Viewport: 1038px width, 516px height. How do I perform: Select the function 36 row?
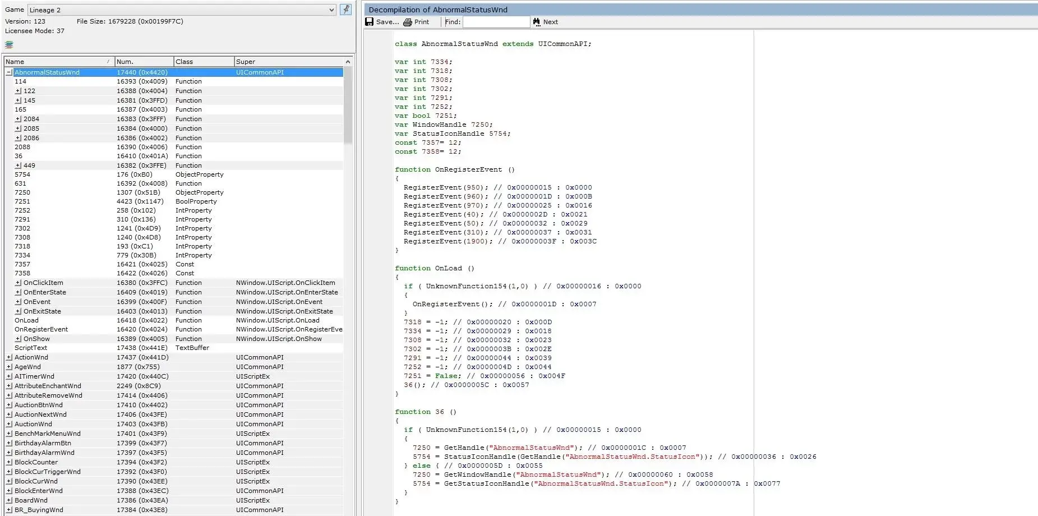coord(174,156)
